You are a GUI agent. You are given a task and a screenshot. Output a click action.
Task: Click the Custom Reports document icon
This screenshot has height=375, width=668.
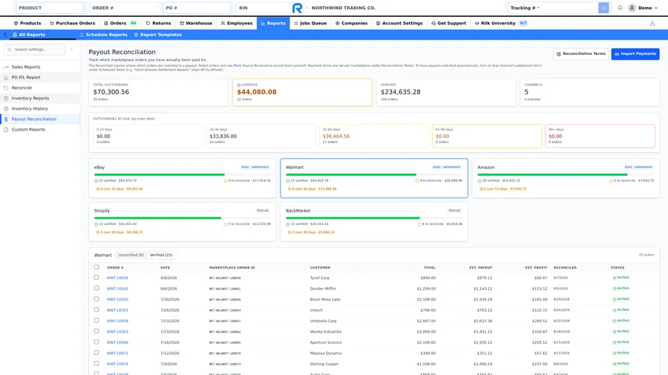(6, 129)
